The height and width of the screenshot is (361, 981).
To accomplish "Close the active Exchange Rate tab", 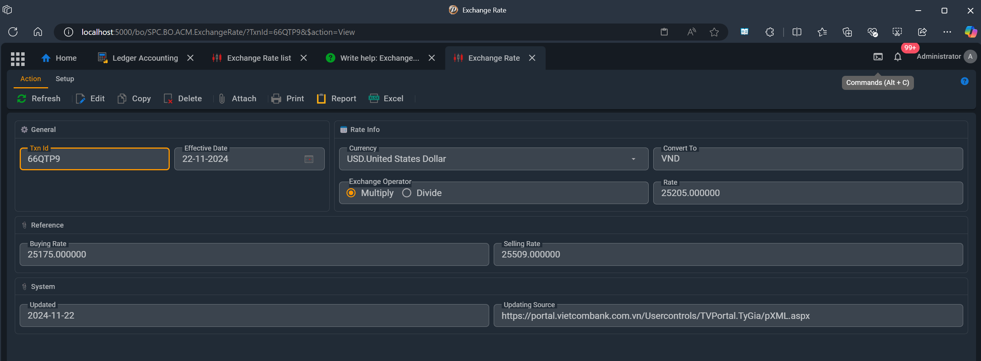I will tap(532, 58).
